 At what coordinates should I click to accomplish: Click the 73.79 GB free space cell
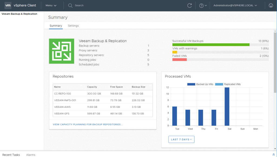pos(116,100)
